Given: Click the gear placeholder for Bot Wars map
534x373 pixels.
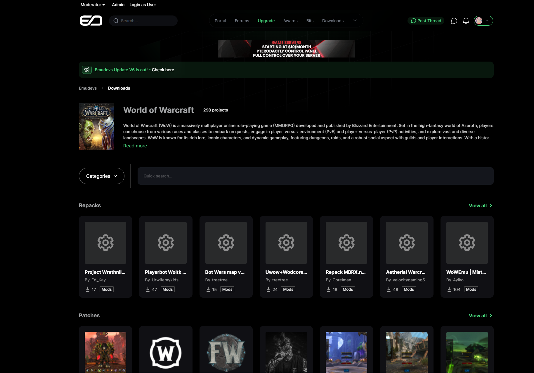Looking at the screenshot, I should coord(226,243).
